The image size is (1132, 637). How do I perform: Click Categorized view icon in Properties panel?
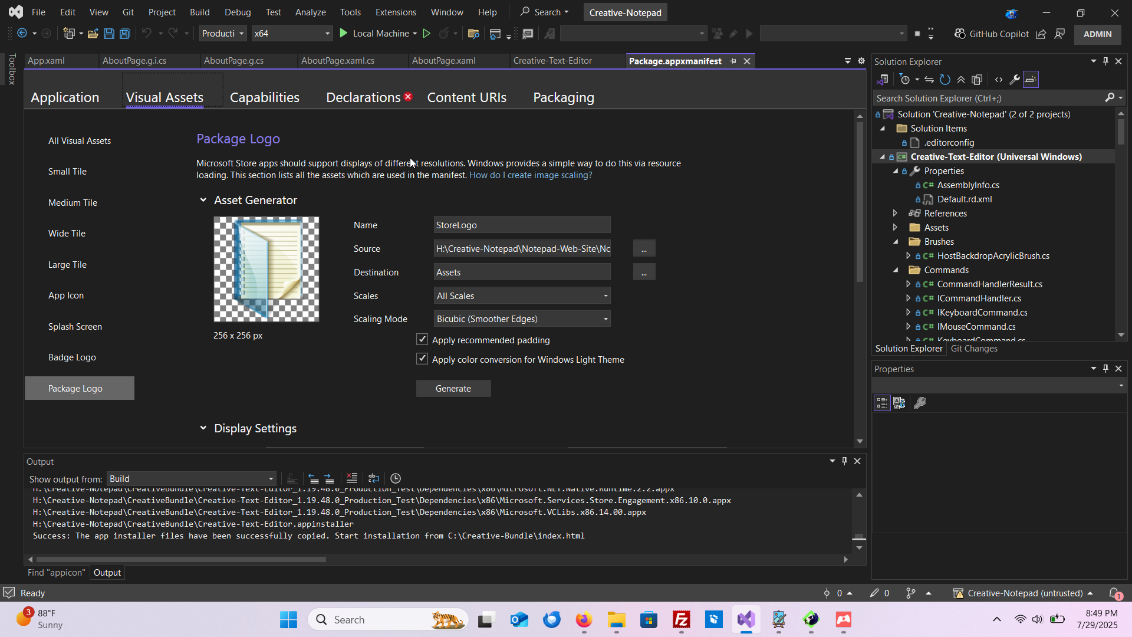click(x=882, y=403)
